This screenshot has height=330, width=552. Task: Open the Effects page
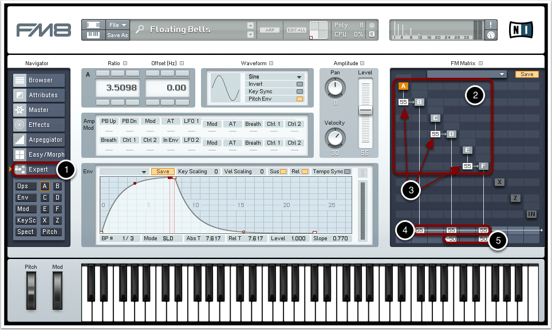39,125
